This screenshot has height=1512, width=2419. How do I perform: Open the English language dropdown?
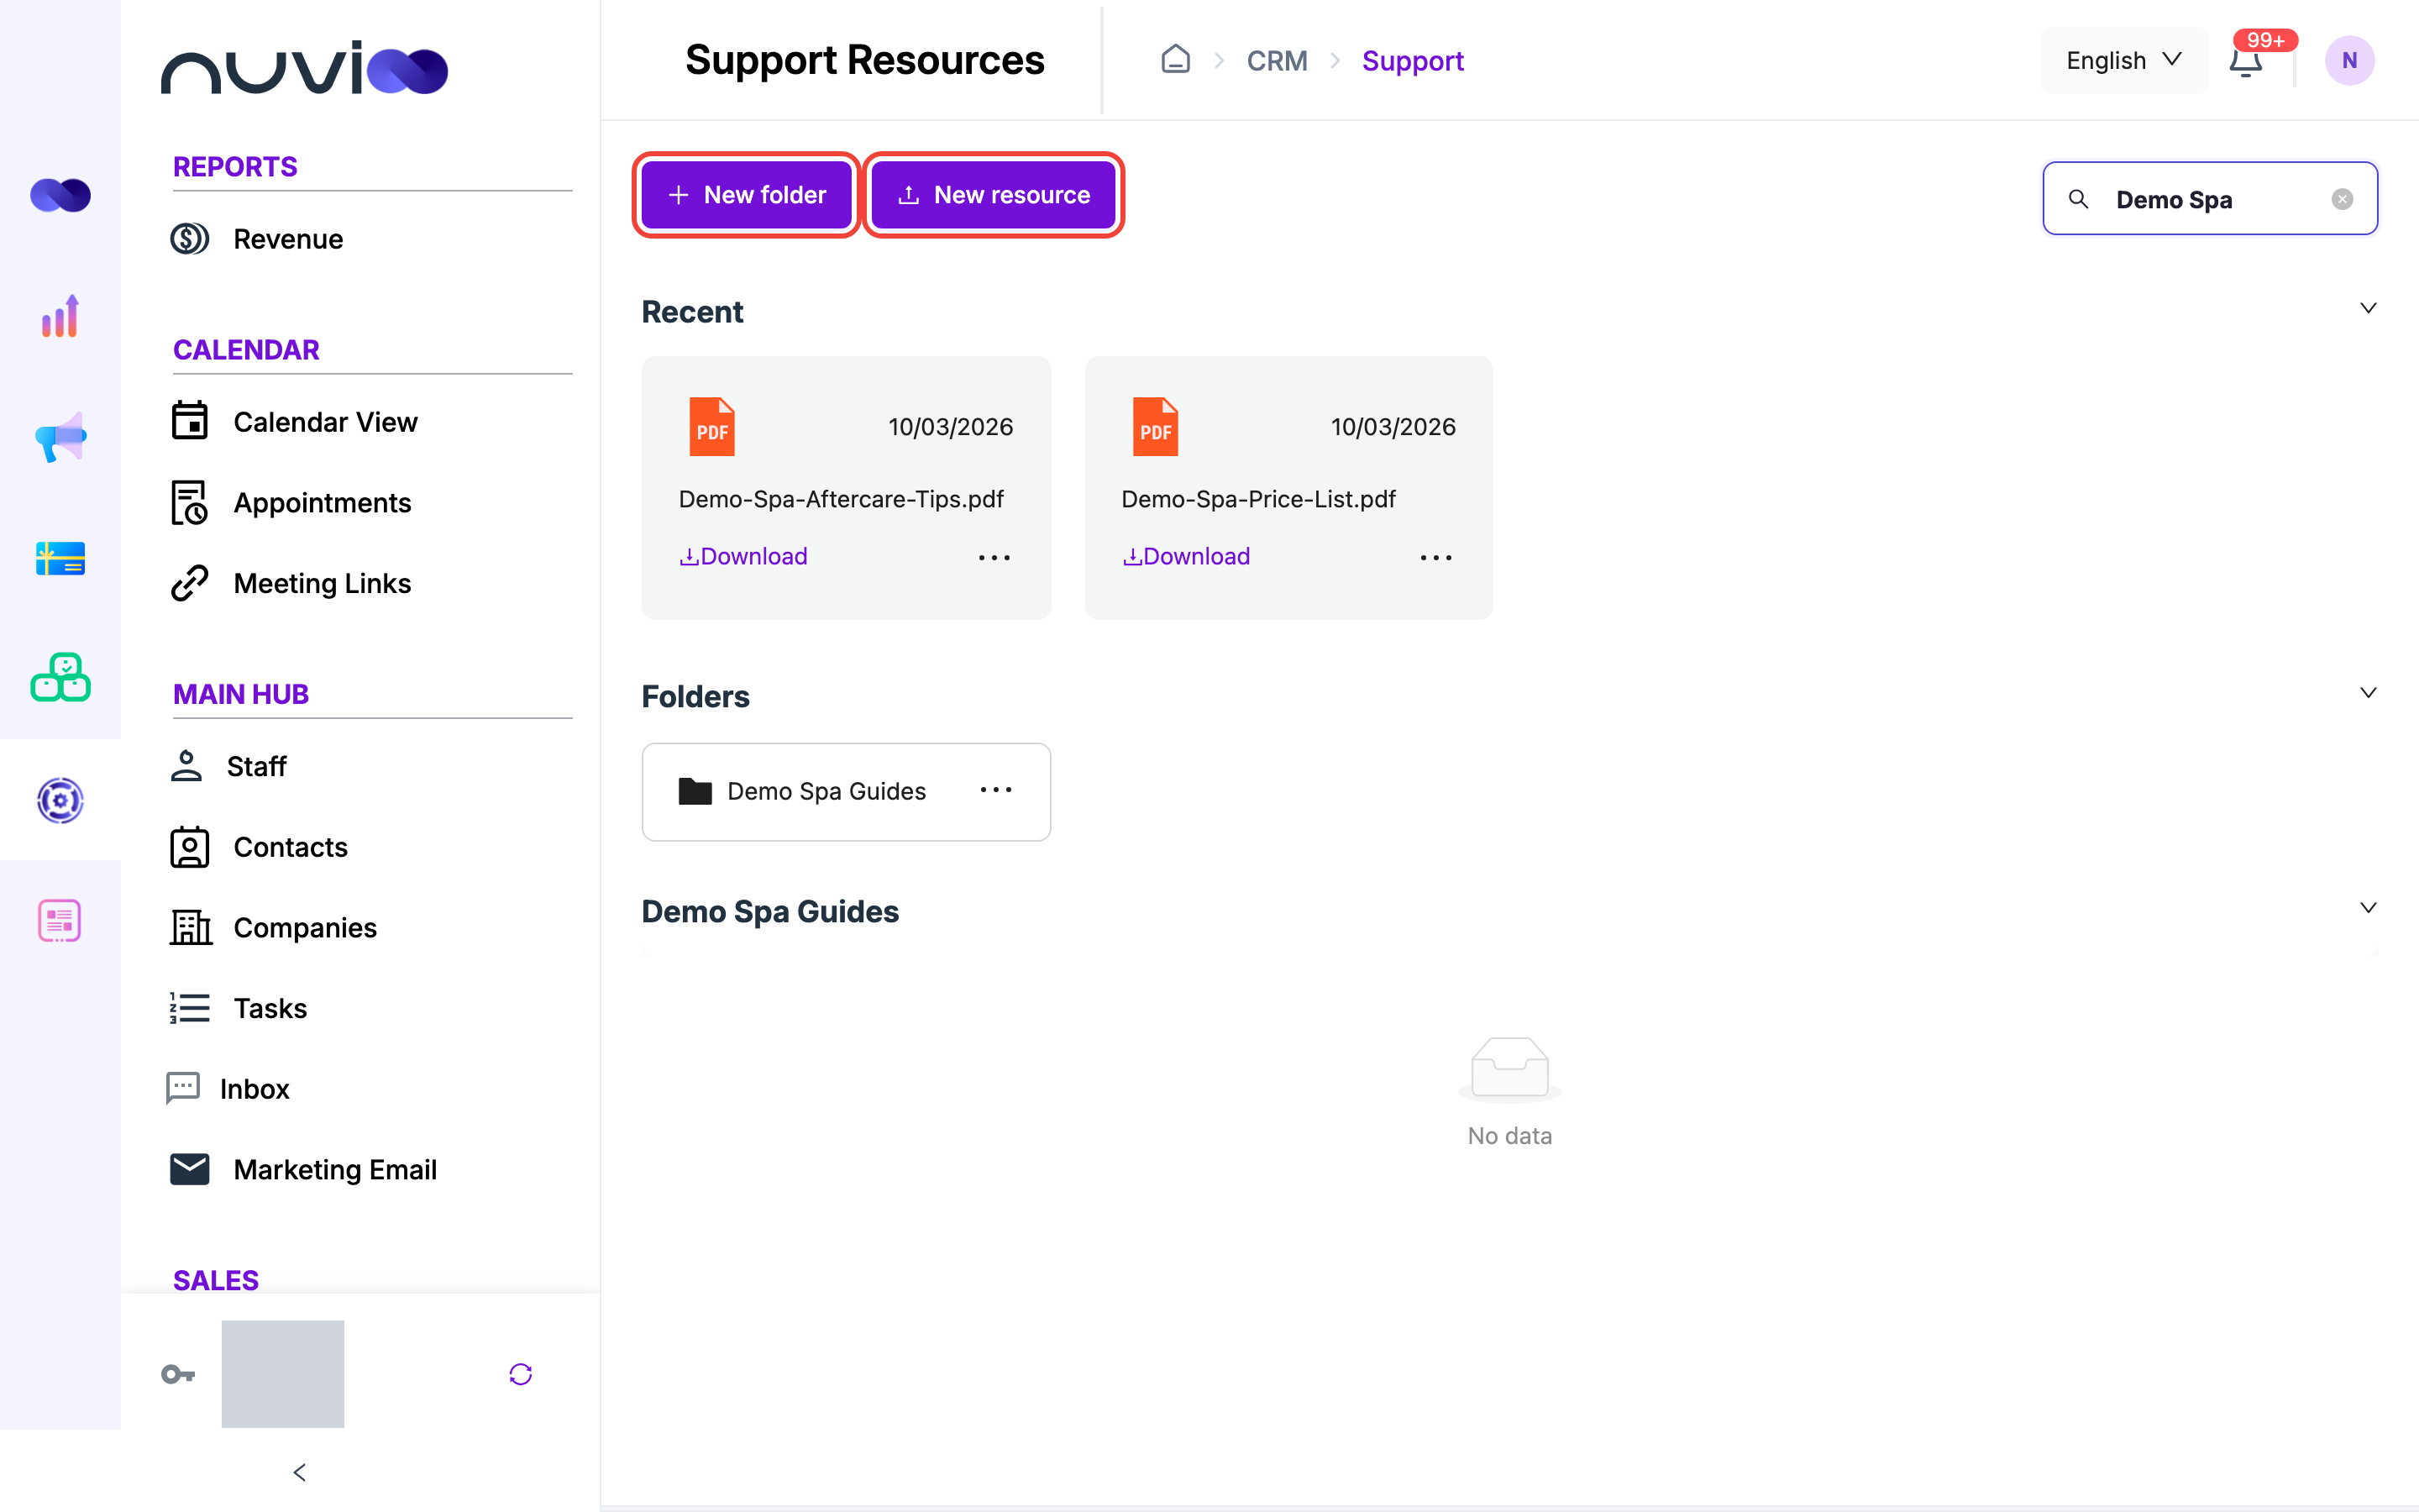[x=2123, y=61]
